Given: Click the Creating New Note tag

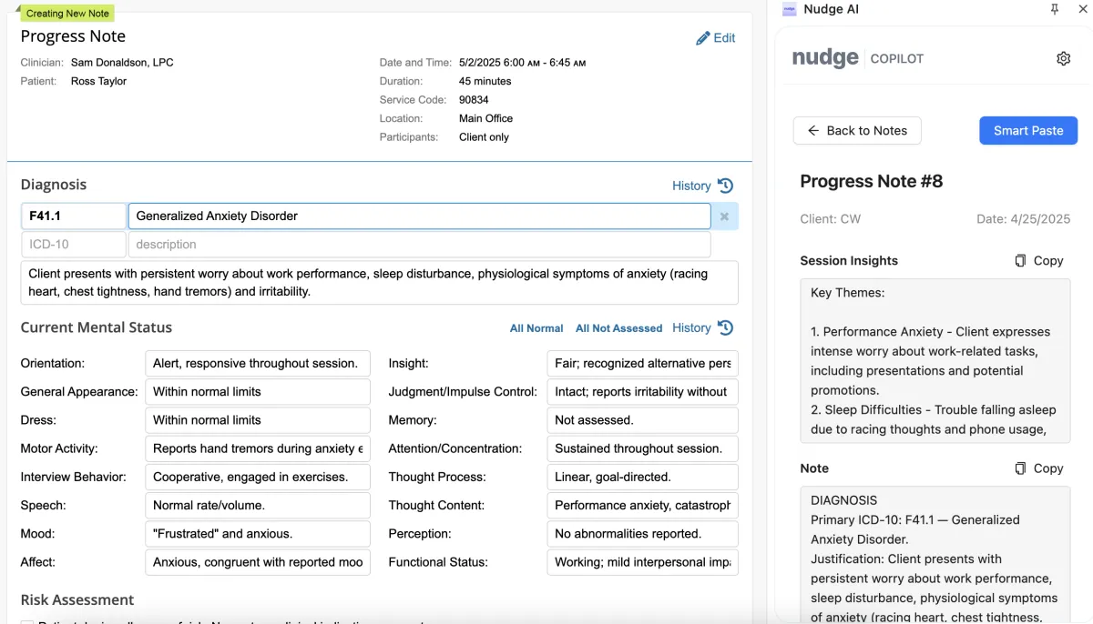Looking at the screenshot, I should point(67,13).
